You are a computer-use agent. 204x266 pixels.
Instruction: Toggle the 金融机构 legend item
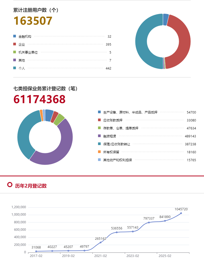point(25,37)
